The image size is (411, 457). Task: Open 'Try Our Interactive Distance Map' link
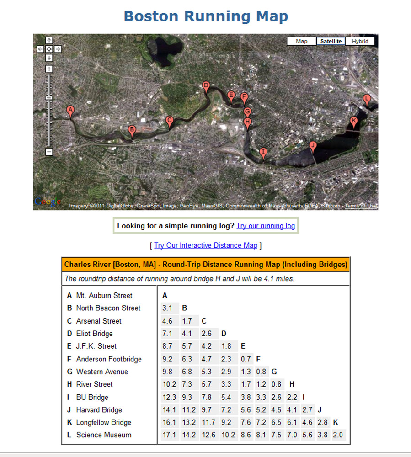(206, 245)
